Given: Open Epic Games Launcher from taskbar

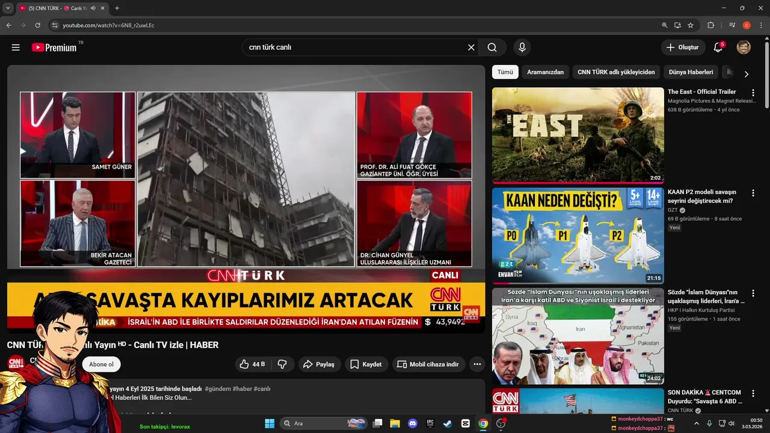Looking at the screenshot, I should click(x=430, y=423).
